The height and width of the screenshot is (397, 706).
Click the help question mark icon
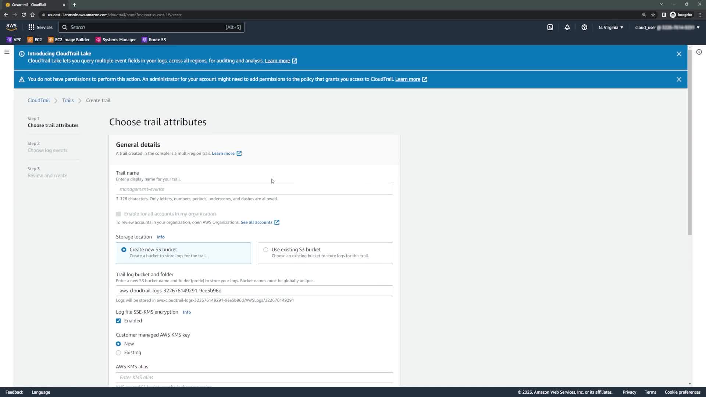584,27
